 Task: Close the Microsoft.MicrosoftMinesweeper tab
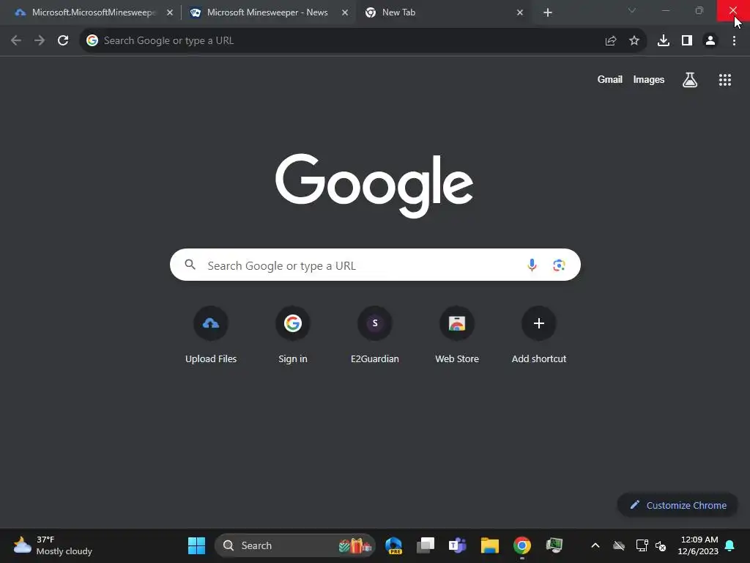[x=170, y=13]
